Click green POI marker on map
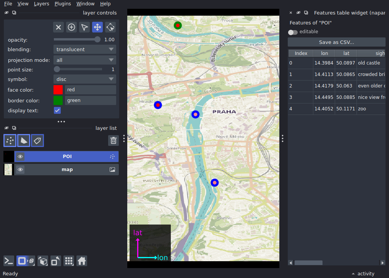The height and width of the screenshot is (278, 389). coord(178,25)
